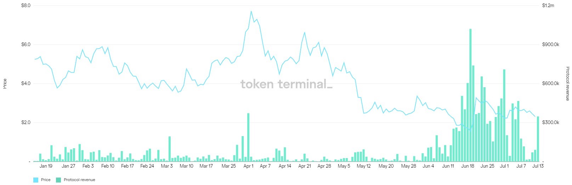Click the vertical Price axis title
This screenshot has height=185, width=572.
tap(5, 84)
